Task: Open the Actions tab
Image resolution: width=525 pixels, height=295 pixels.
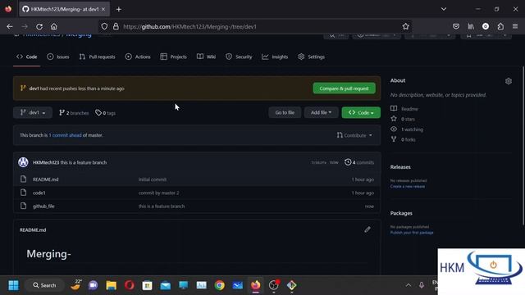Action: coord(138,57)
